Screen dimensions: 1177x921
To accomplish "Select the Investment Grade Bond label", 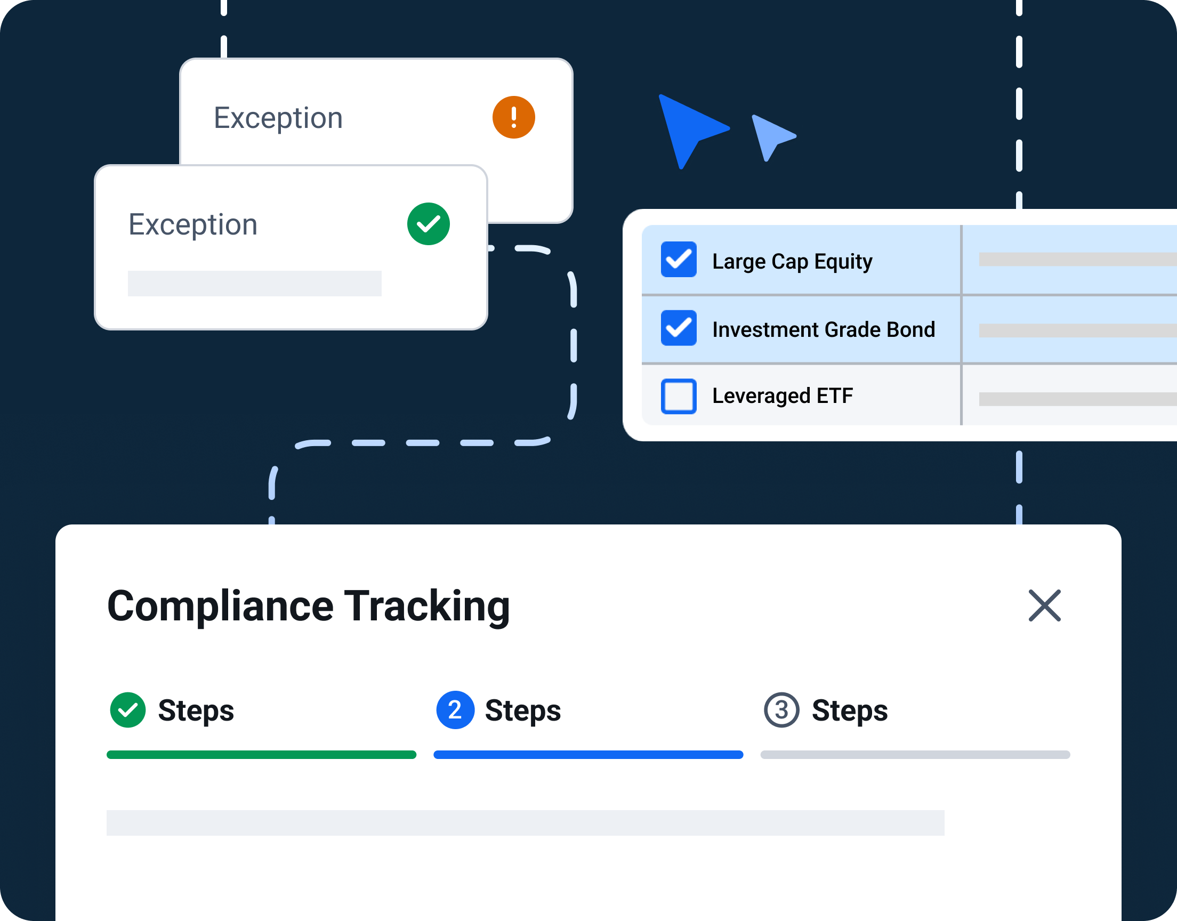I will click(x=823, y=329).
